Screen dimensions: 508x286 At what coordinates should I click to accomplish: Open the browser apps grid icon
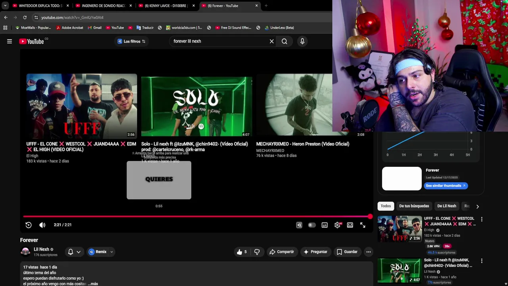(5, 28)
